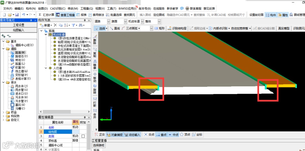Open the 视图(V) menu
305x151 pixels.
[100, 8]
